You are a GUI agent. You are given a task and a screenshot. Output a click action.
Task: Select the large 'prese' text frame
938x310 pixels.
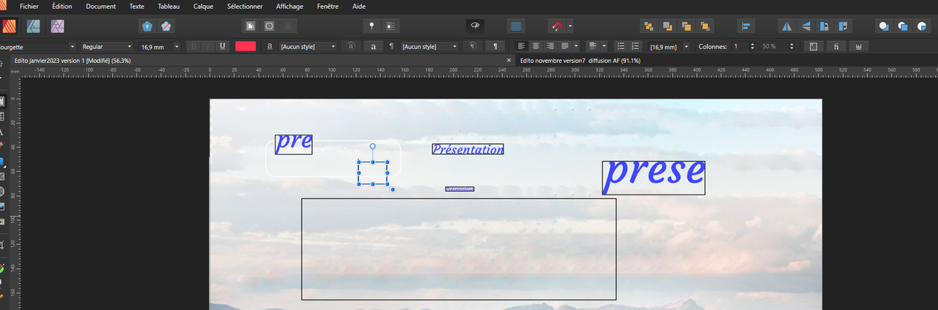coord(654,178)
